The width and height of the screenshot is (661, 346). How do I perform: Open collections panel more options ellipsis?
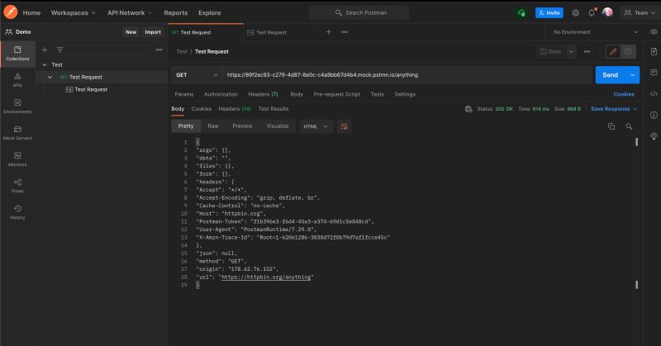point(159,50)
